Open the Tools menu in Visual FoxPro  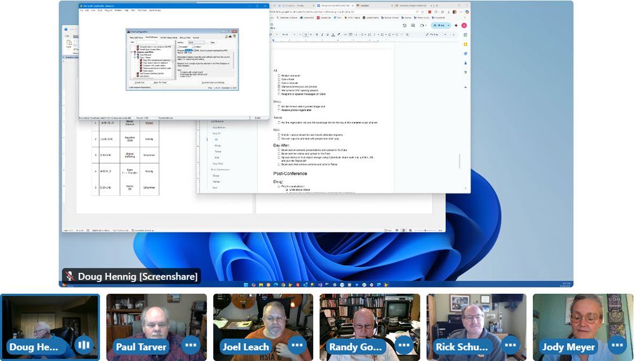click(x=100, y=10)
